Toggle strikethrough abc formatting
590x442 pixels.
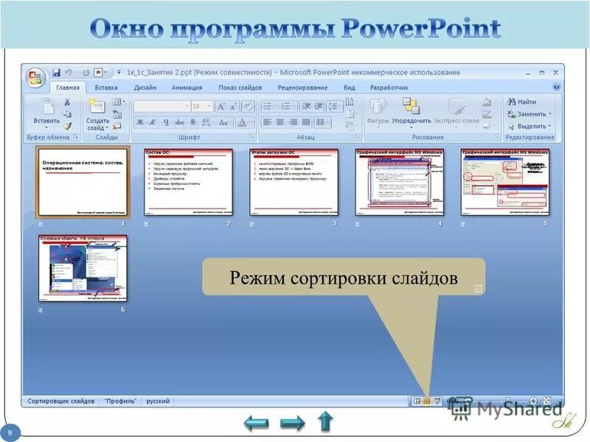(179, 122)
